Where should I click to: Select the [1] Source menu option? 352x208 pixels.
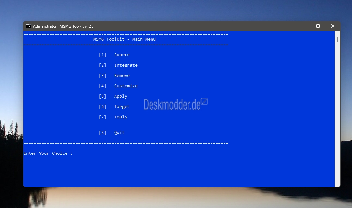coord(114,55)
